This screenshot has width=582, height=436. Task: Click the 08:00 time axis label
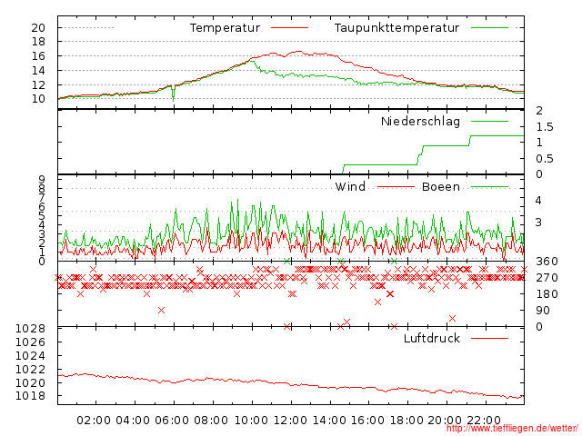point(211,421)
